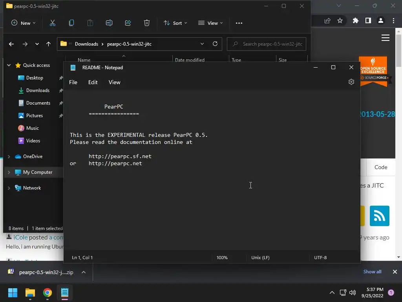Open Notepad Edit menu

point(93,83)
